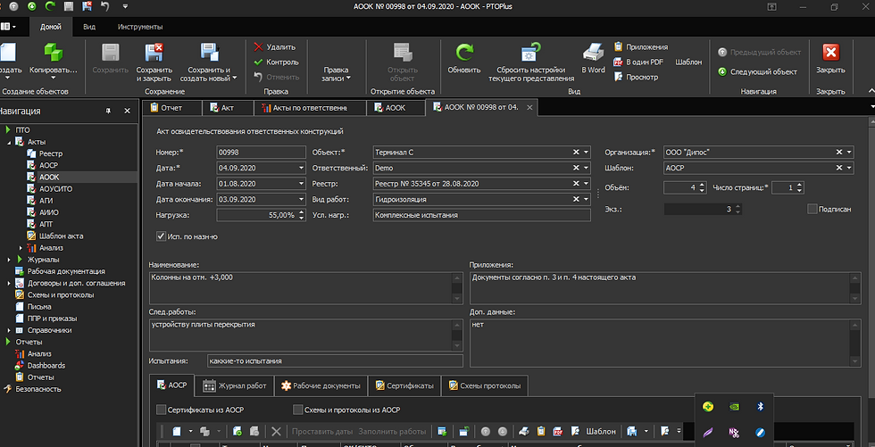Increase the Нагрузка spinner value

(302, 211)
